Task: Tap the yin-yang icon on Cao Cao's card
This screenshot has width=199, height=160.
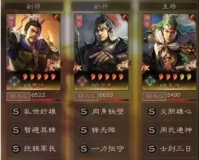Action: pos(57,17)
